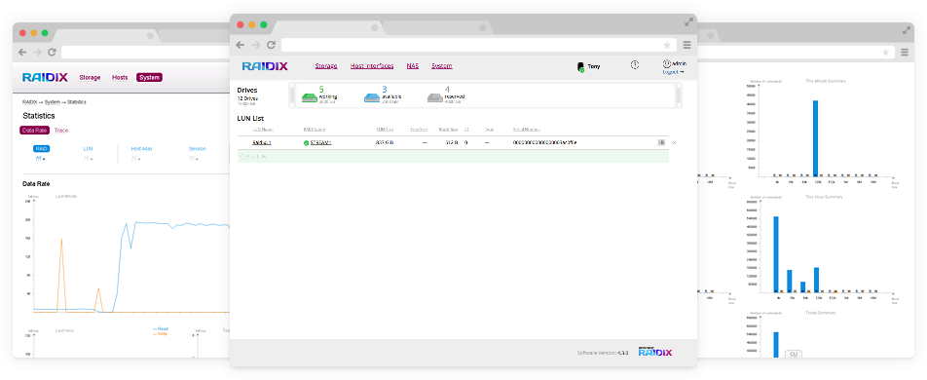This screenshot has width=927, height=380.
Task: Click the LUN filter label in Statistics
Action: click(88, 149)
